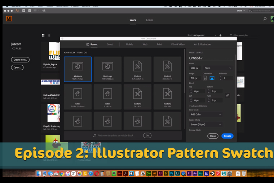The height and width of the screenshot is (183, 274).
Task: Click the Illustrator Ai home logo
Action: point(9,19)
